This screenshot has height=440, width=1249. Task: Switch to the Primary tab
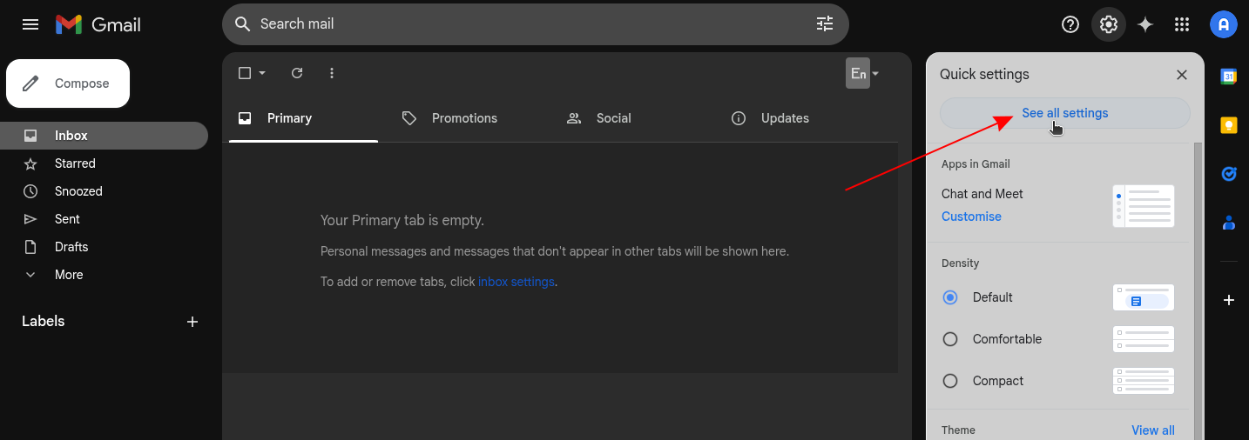[x=303, y=118]
